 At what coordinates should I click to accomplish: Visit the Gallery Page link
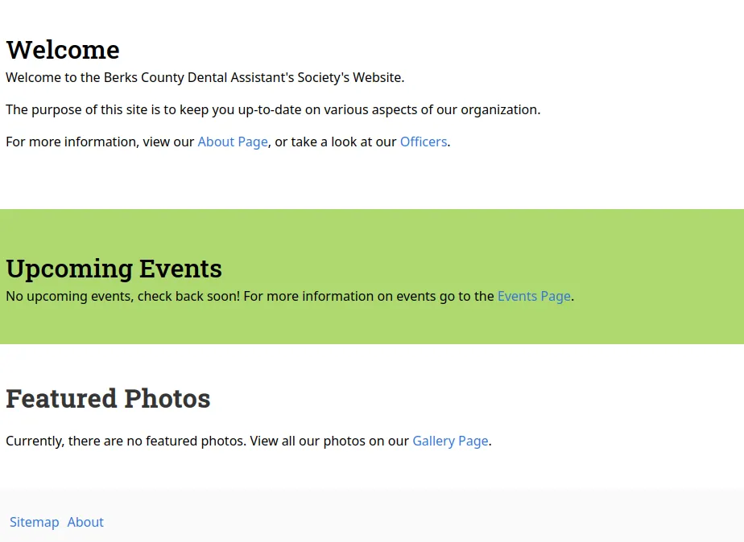(450, 441)
